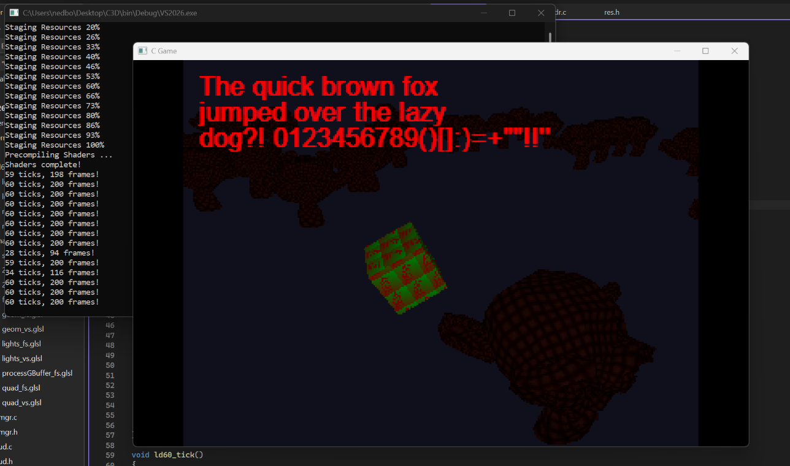Click "Precompiling Shaders ..." console line
This screenshot has width=790, height=466.
[x=59, y=155]
